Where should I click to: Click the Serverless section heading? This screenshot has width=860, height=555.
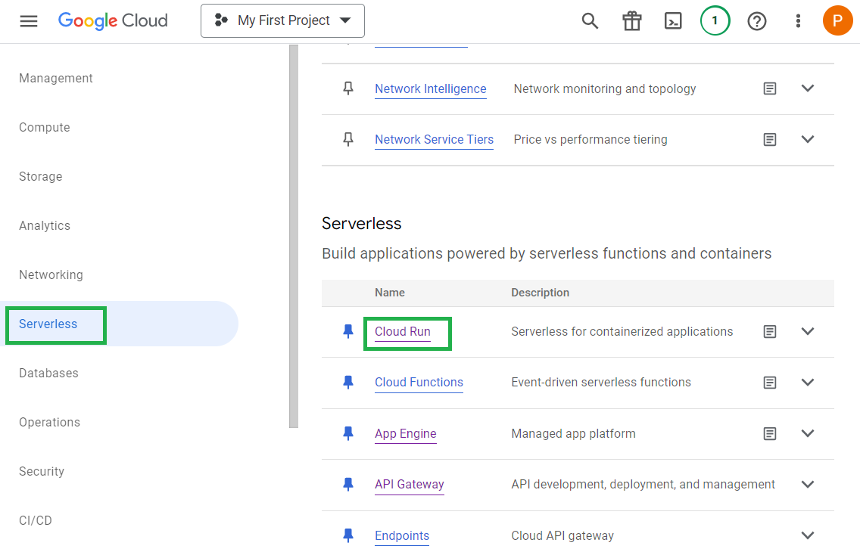coord(361,224)
